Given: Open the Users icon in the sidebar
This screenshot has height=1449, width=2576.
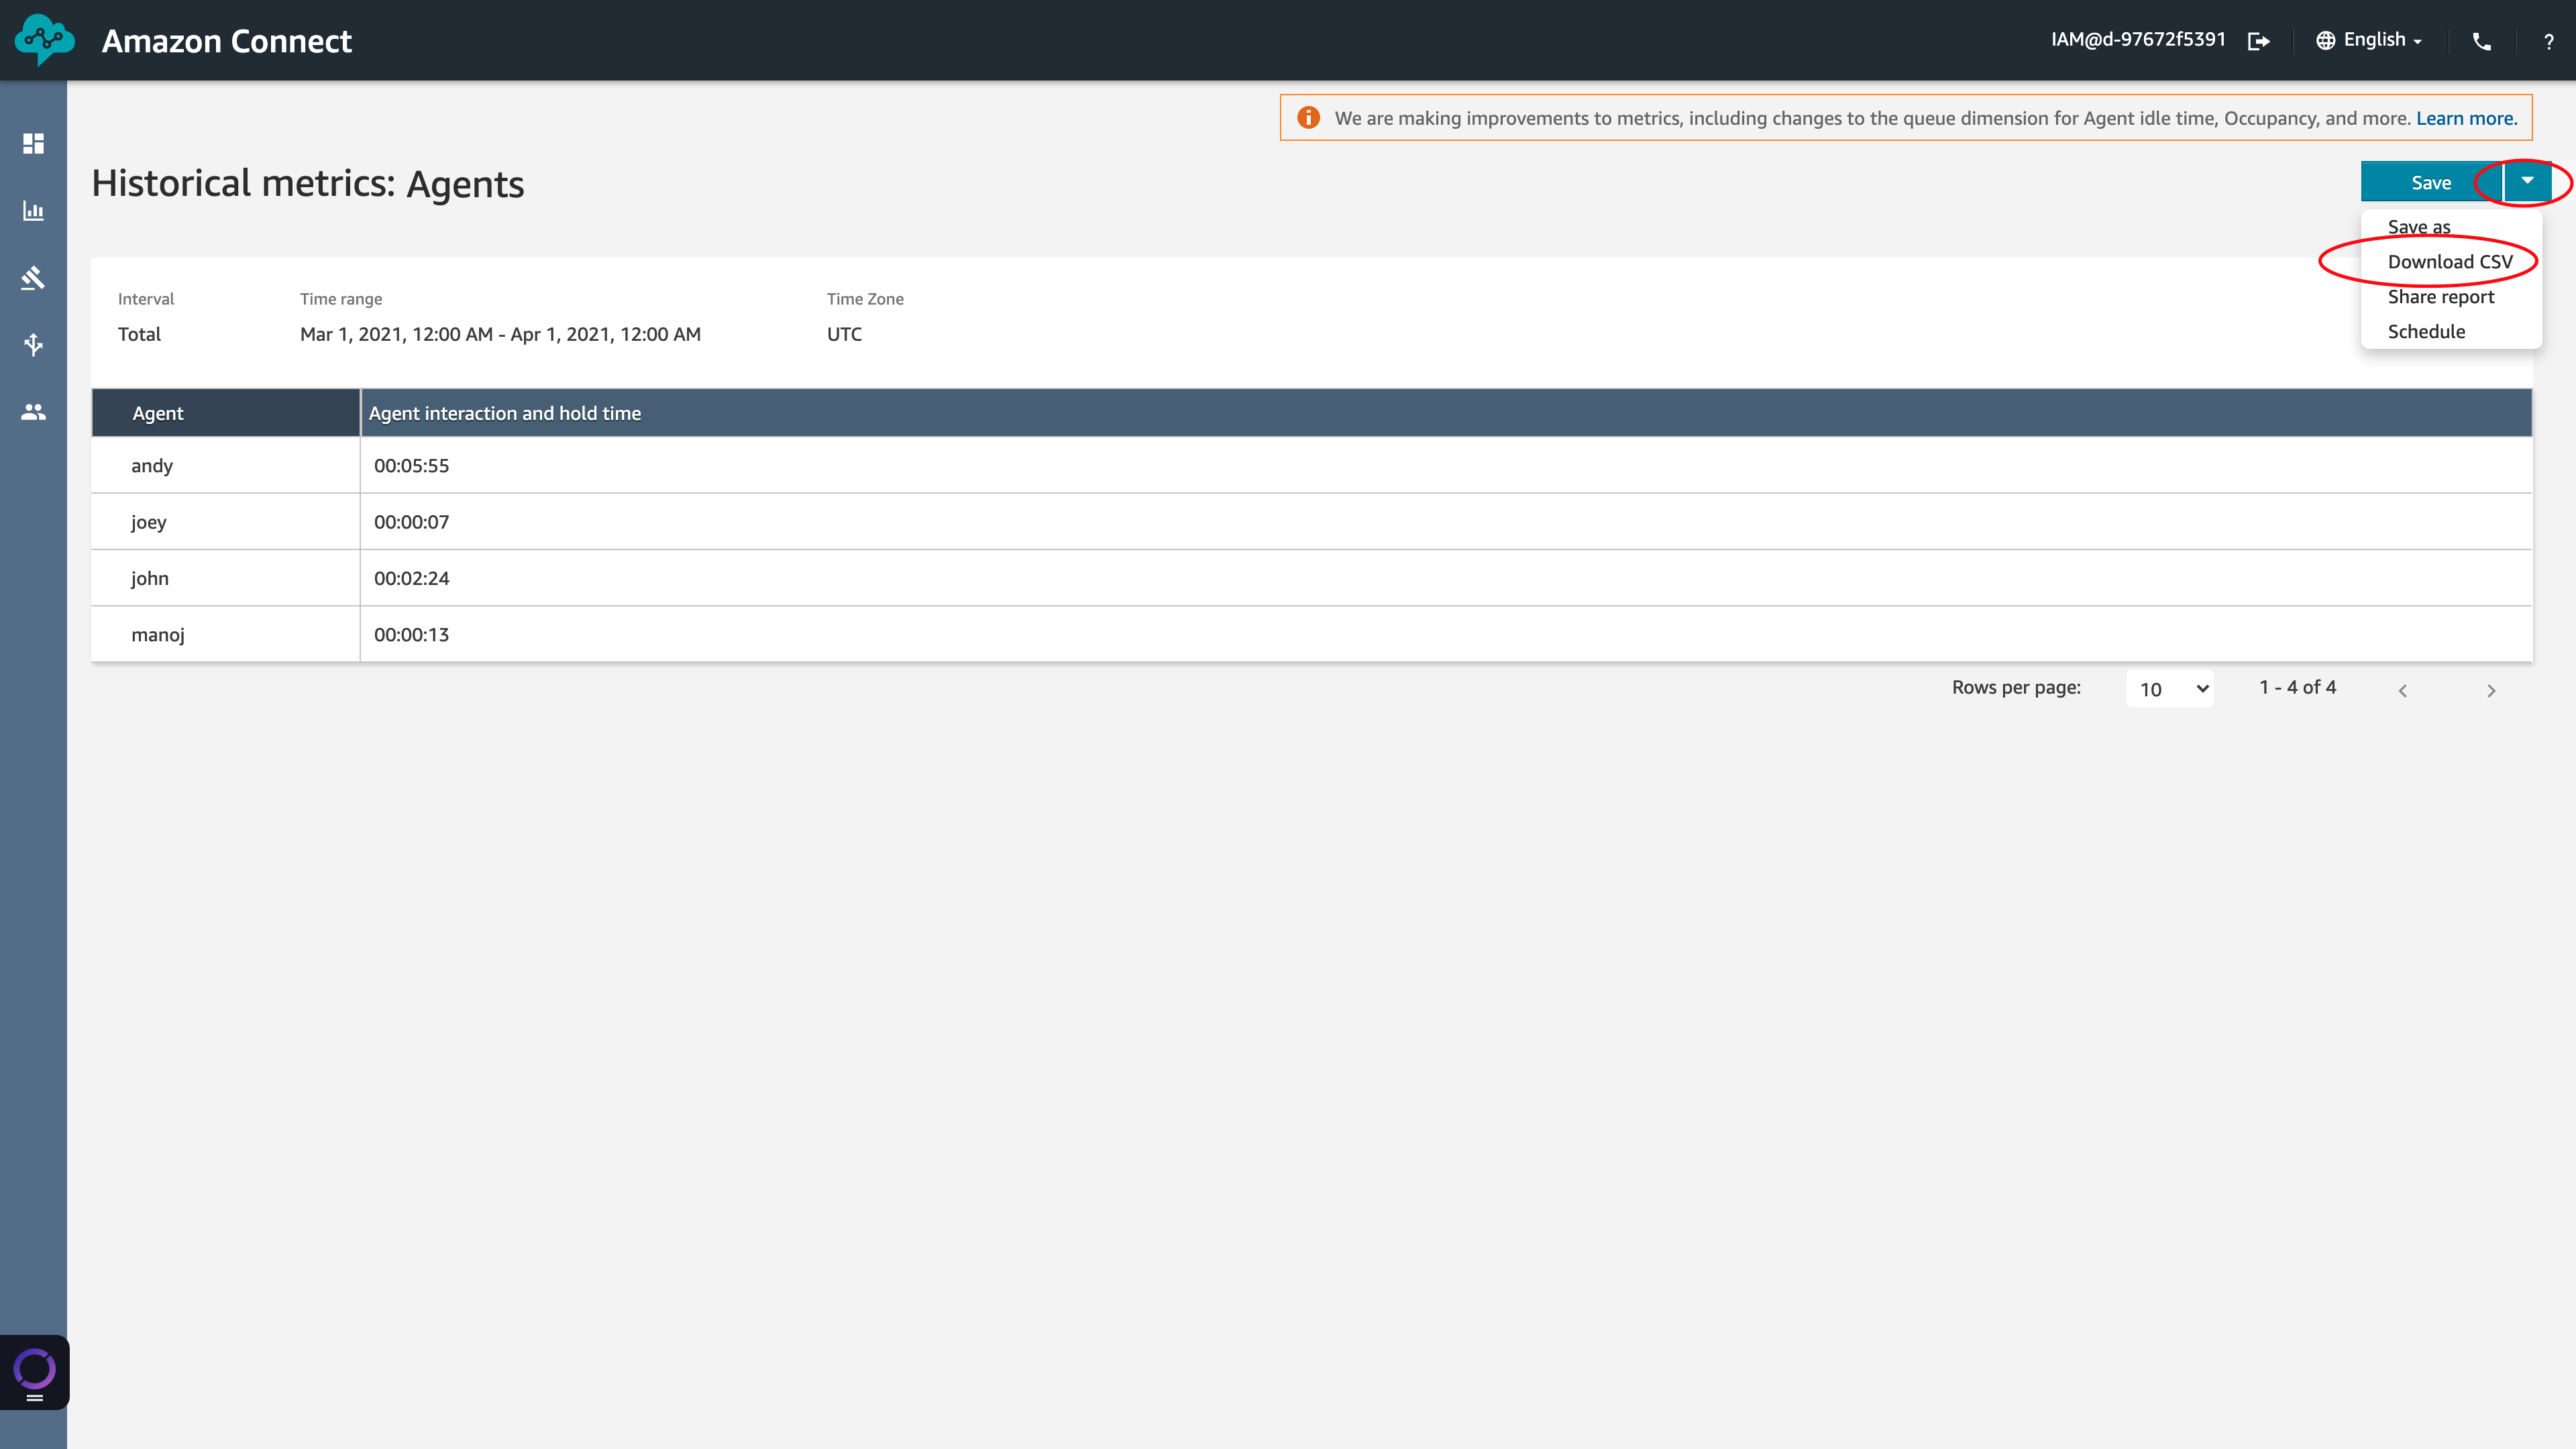Looking at the screenshot, I should coord(33,411).
